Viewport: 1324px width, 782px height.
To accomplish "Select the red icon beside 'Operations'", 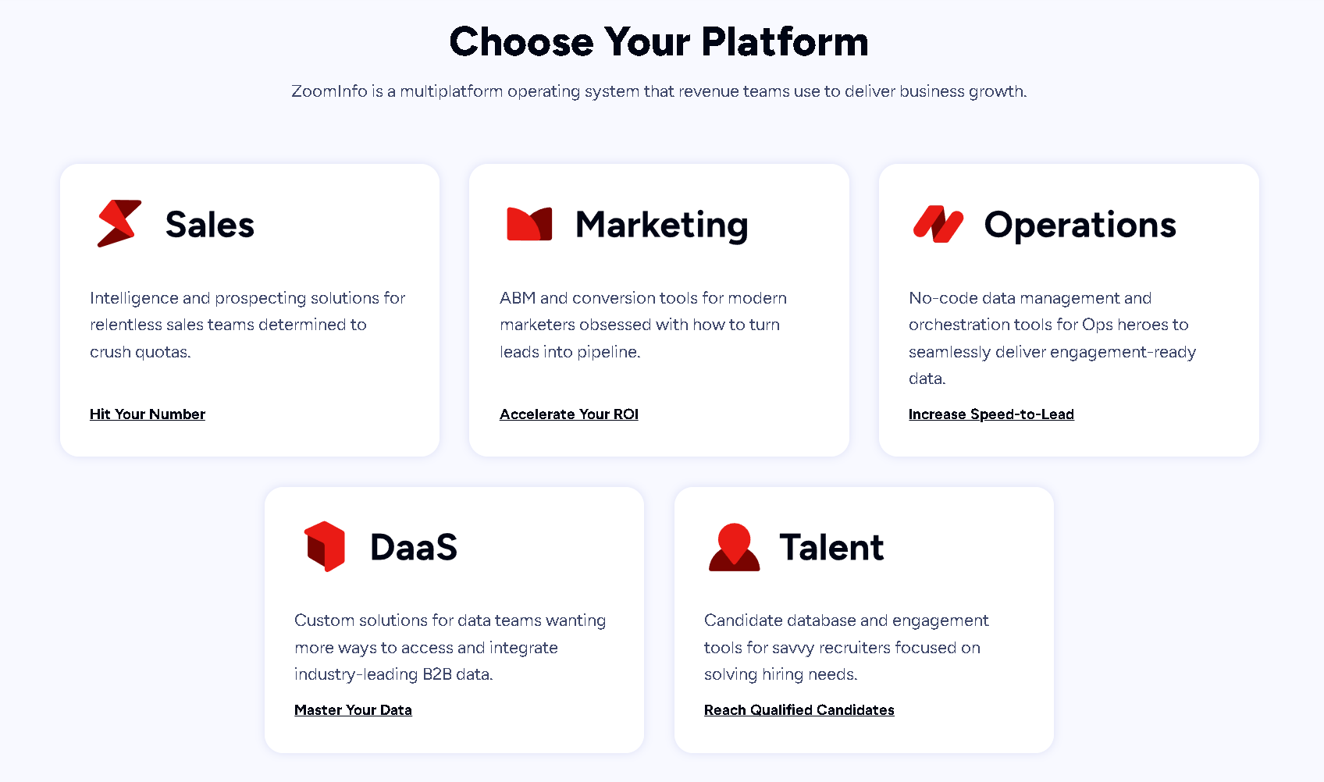I will coord(939,224).
